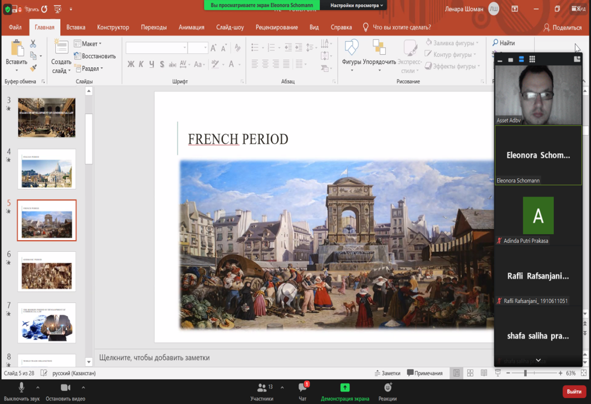Toggle text shadow S formatting
This screenshot has height=404, width=591.
[162, 64]
